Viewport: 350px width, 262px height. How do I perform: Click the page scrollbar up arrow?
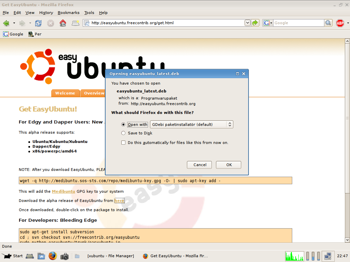point(347,41)
